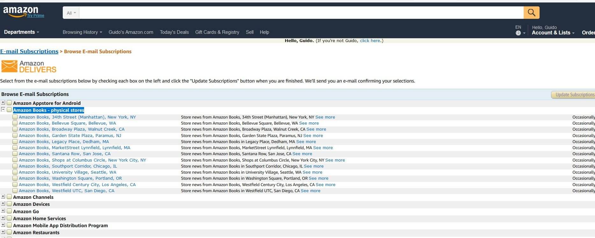
Task: Collapse Amazon Books - physical stores
Action: click(3, 109)
